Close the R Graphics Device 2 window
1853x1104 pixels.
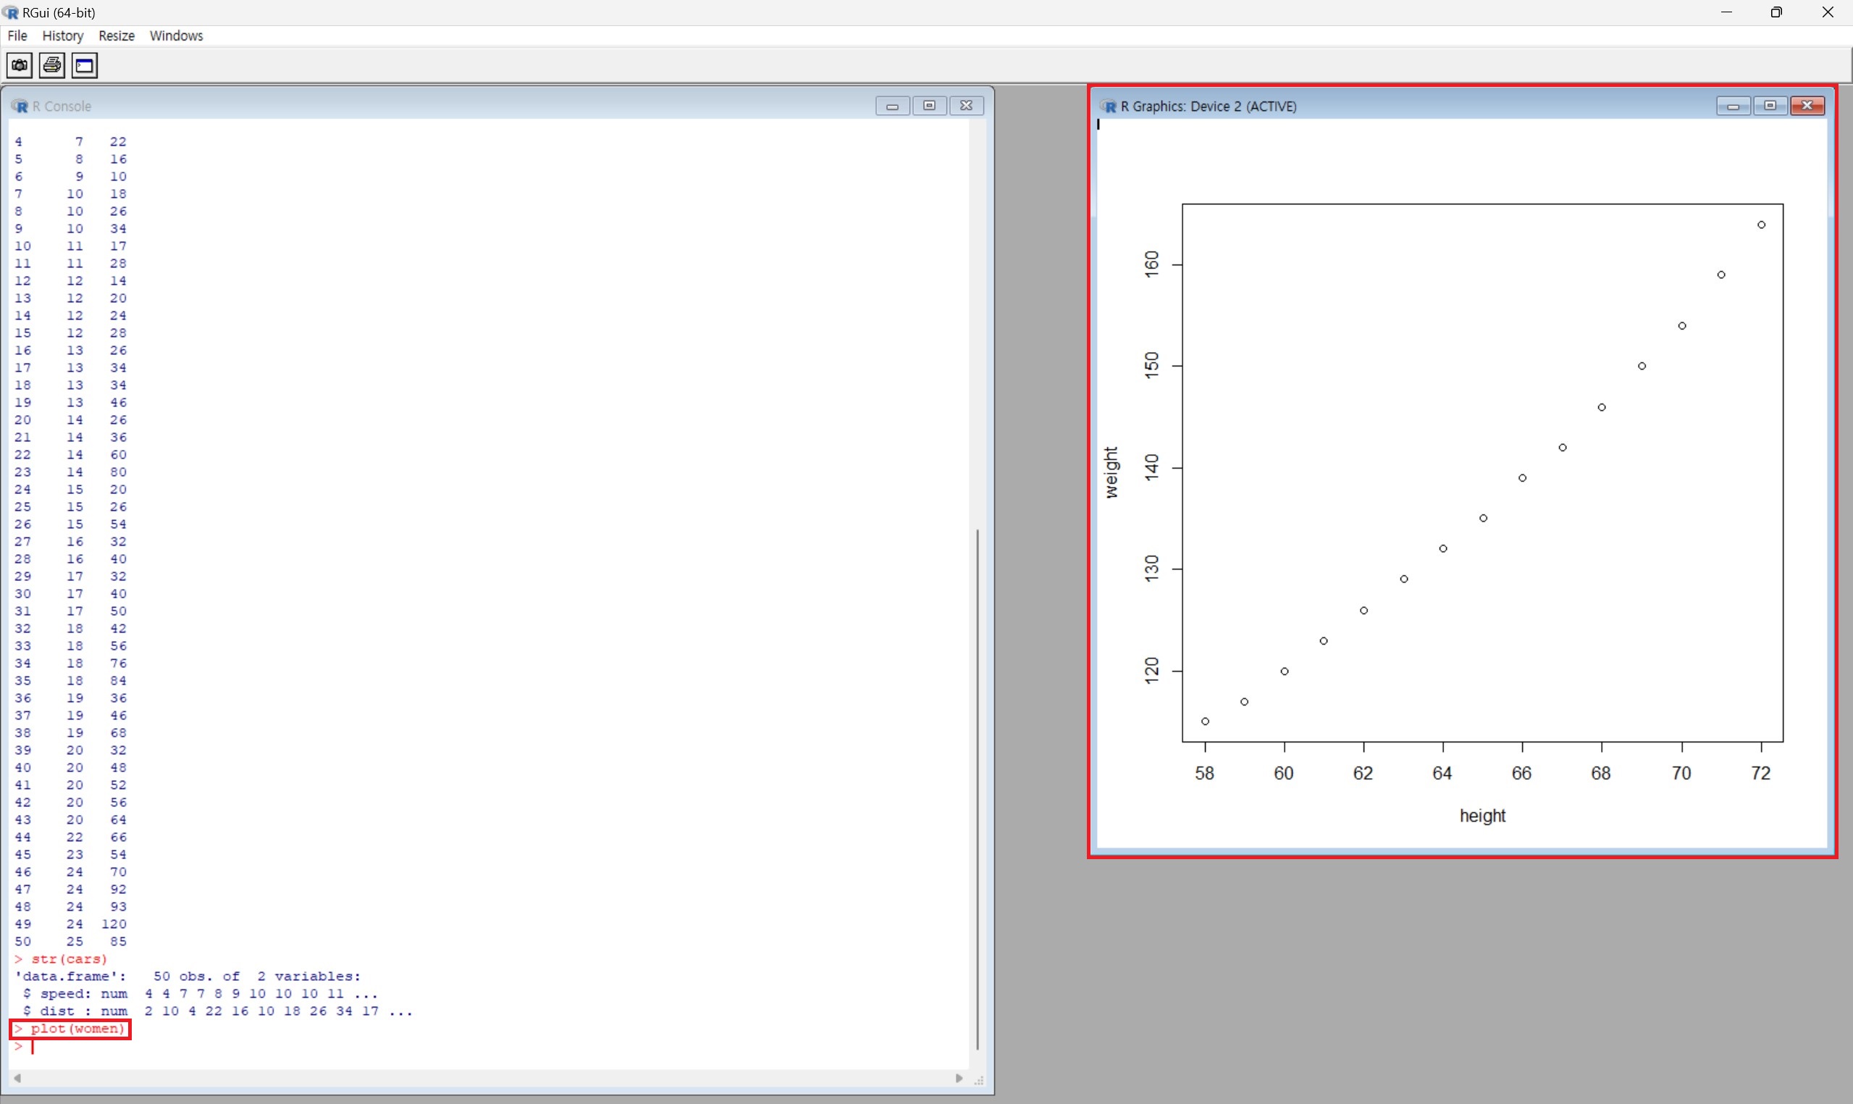[1807, 106]
